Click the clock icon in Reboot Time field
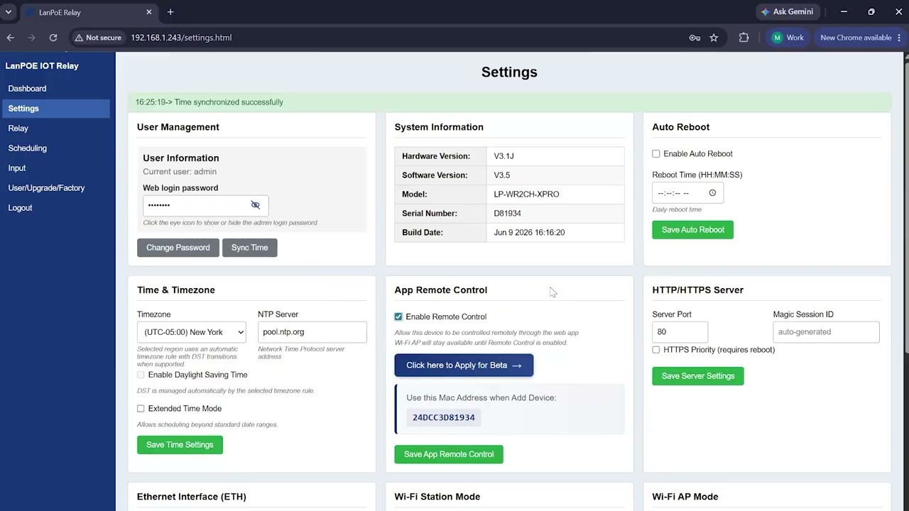Image resolution: width=909 pixels, height=511 pixels. point(712,193)
